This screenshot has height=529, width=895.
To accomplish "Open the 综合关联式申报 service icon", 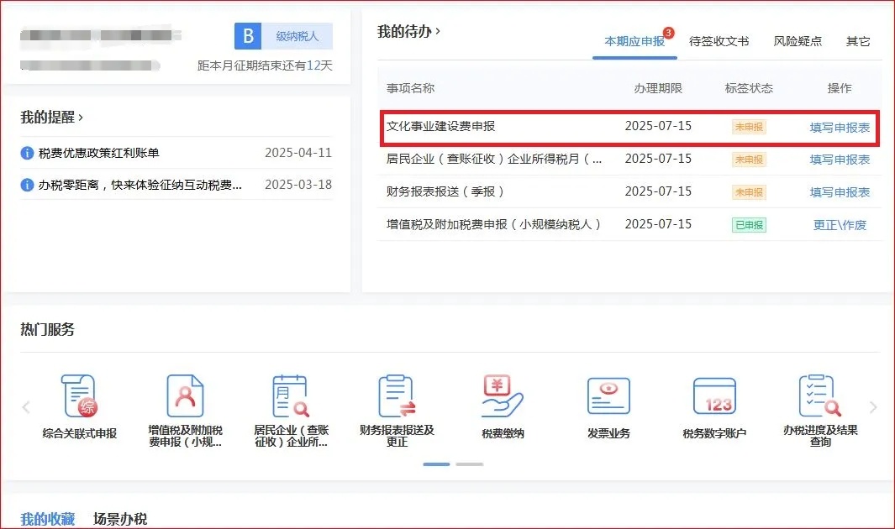I will pos(79,396).
